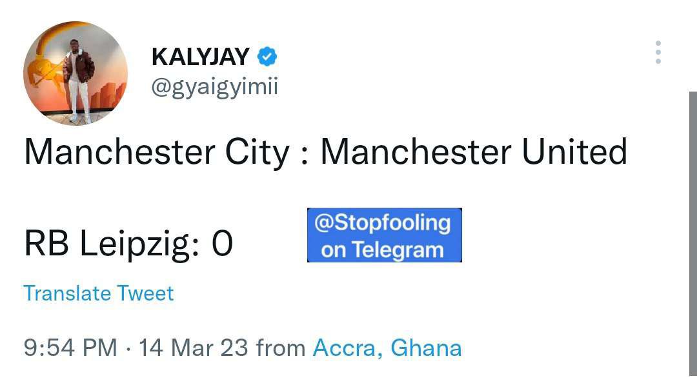Click the vertical scrollbar on right edge
The image size is (697, 385).
(x=693, y=234)
